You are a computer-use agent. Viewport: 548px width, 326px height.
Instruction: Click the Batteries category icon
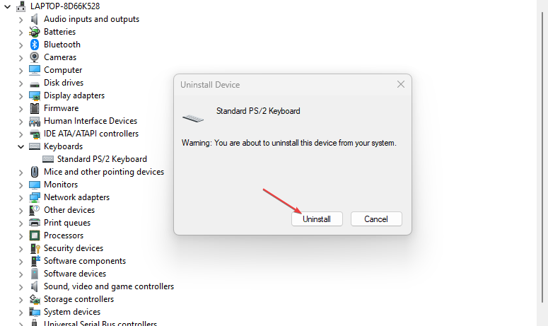[x=35, y=32]
